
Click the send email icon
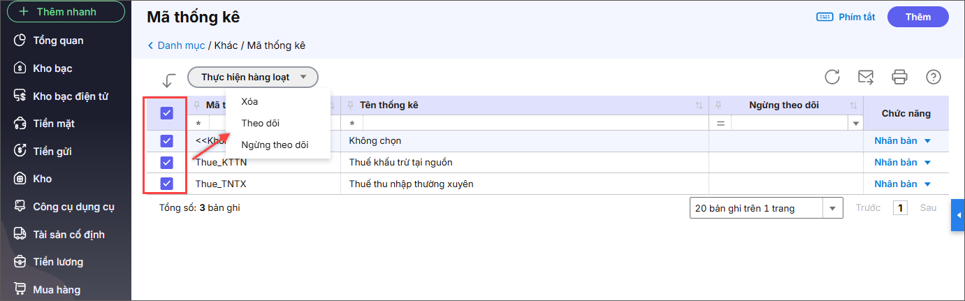pos(866,77)
